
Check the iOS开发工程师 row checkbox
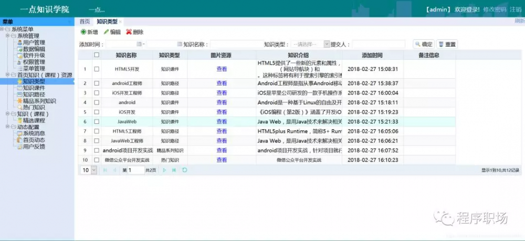pyautogui.click(x=97, y=93)
